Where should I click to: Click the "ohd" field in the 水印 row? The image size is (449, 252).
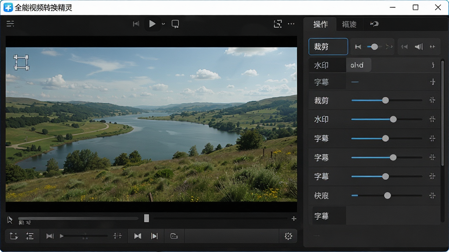coord(359,65)
